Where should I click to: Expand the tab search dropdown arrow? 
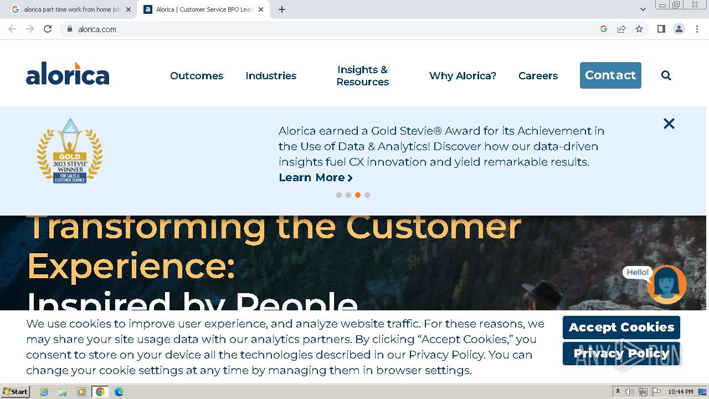click(x=643, y=9)
